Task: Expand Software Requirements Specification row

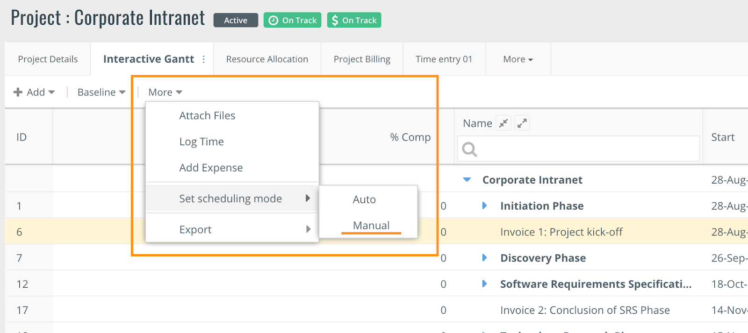Action: click(x=484, y=284)
